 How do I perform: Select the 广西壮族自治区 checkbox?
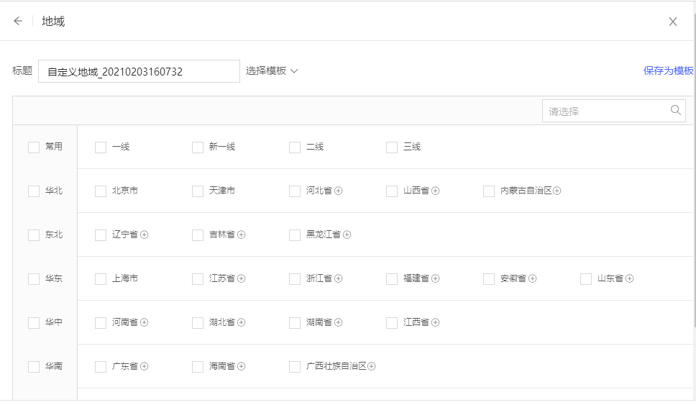tap(295, 366)
